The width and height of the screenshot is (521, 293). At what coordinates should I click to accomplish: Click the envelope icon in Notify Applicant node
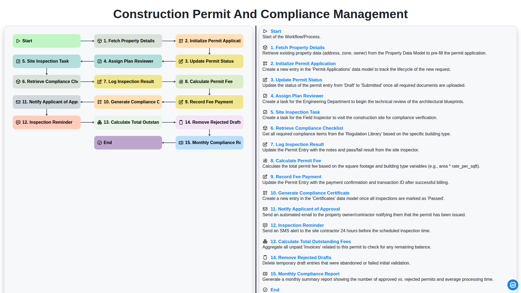click(x=18, y=102)
